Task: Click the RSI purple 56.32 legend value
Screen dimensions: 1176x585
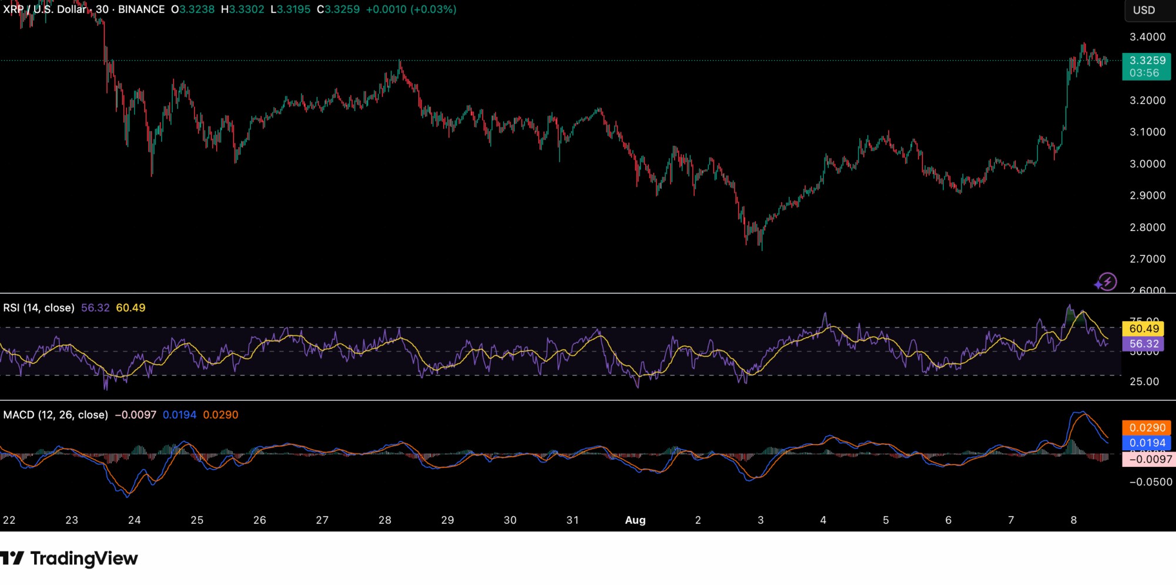Action: point(95,307)
